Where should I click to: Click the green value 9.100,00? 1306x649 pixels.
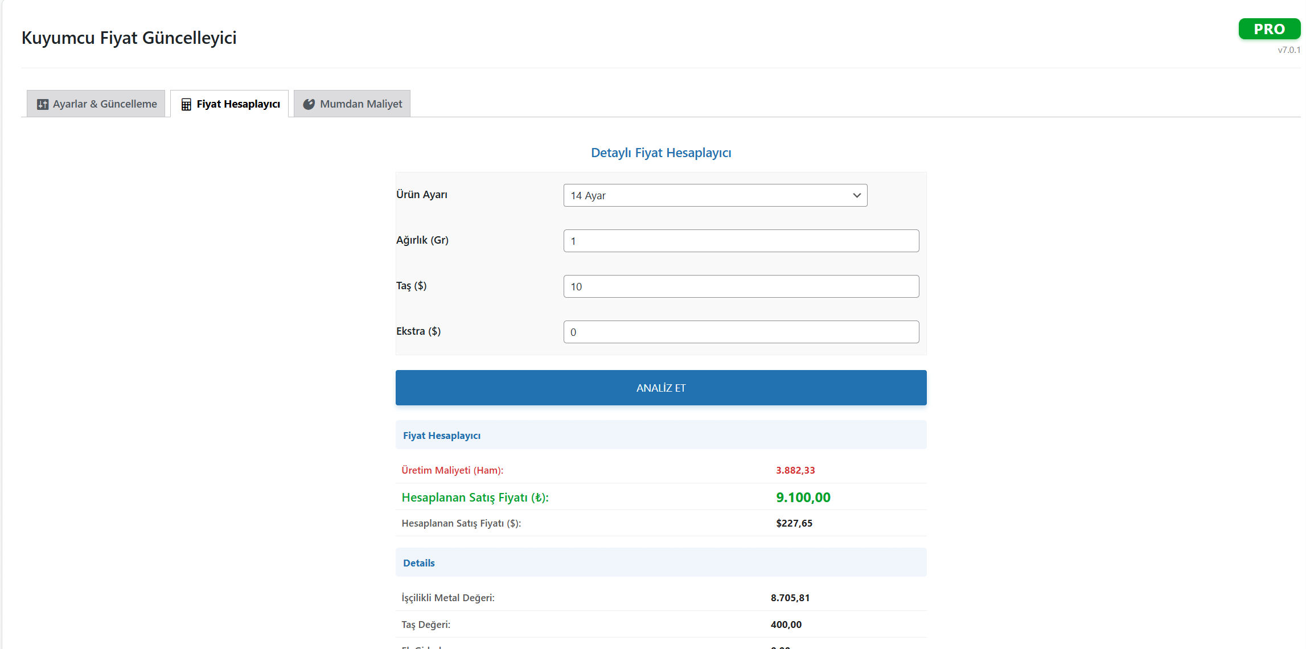click(x=803, y=498)
